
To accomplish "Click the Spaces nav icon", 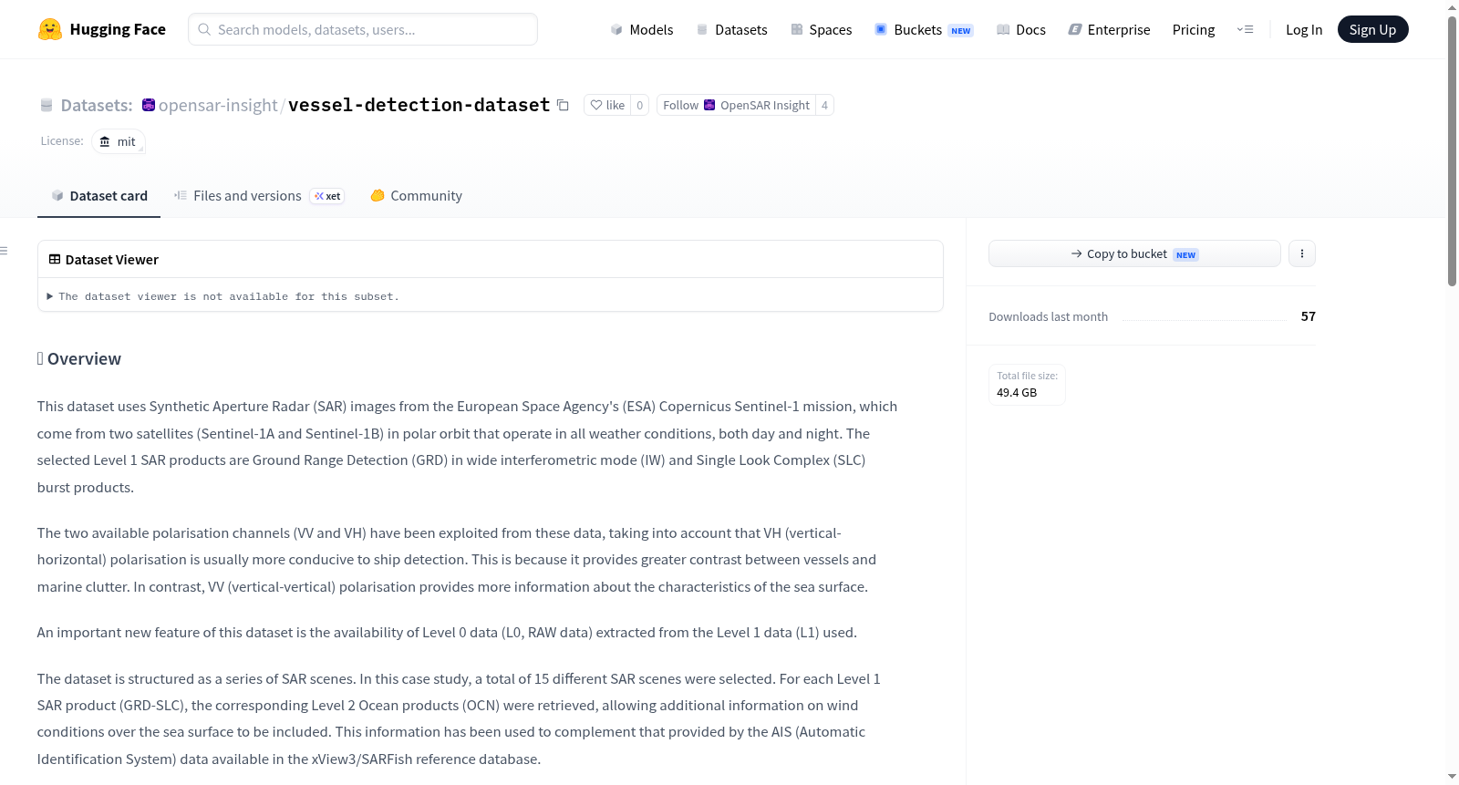I will coord(797,29).
